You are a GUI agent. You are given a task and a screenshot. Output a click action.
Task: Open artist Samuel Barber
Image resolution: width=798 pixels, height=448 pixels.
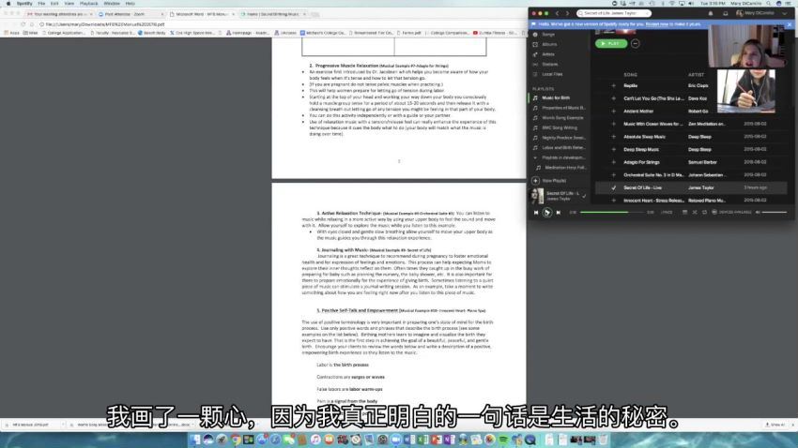702,162
